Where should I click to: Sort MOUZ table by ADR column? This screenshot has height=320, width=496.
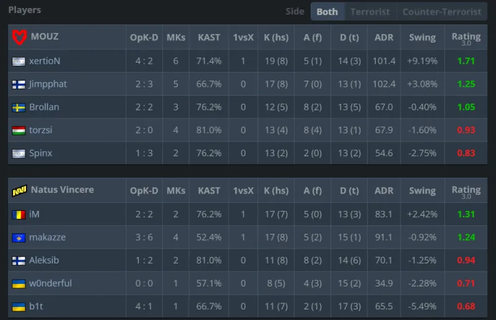pos(384,37)
